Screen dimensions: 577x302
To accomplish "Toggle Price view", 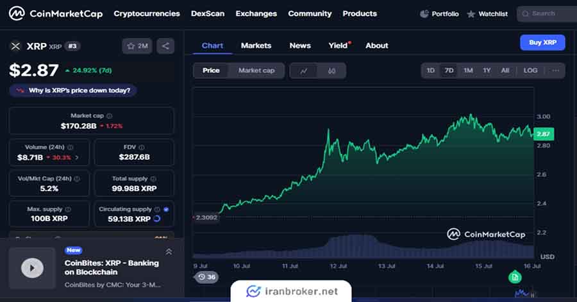I will [211, 71].
